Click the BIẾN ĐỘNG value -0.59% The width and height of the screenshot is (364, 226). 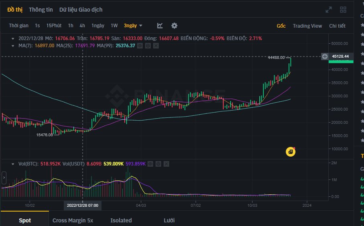pyautogui.click(x=217, y=38)
